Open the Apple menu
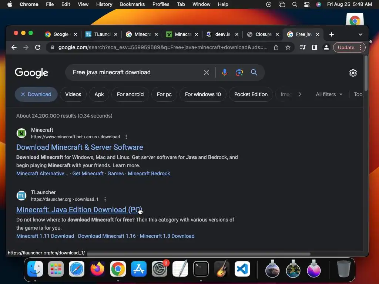The image size is (379, 284). pos(10,4)
